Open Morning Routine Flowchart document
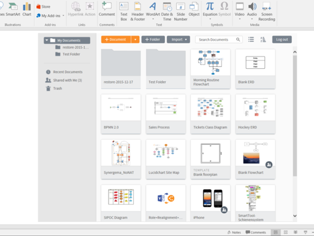 click(x=210, y=69)
